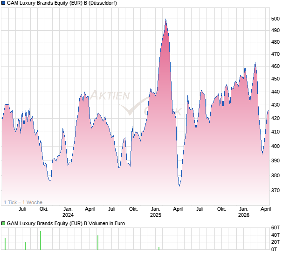
Task: Select the Volumen in Euro chart title
Action: [66, 223]
